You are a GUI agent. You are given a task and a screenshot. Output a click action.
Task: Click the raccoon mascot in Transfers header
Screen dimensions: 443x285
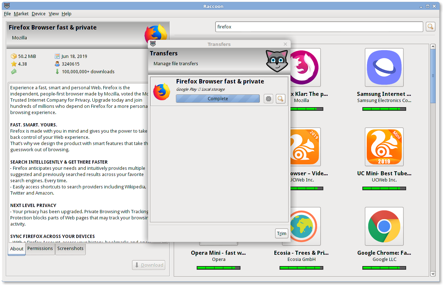[277, 61]
